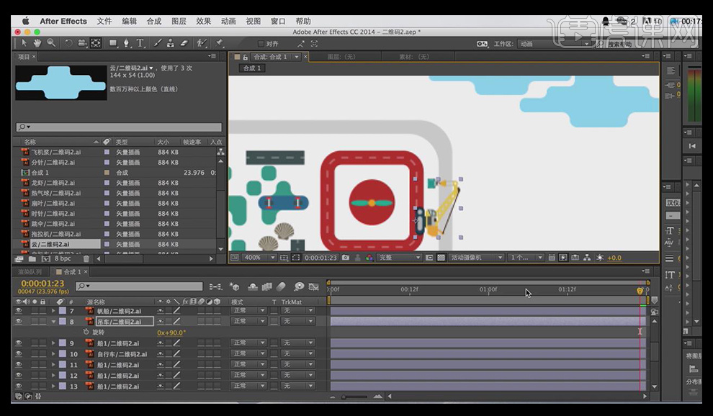This screenshot has width=713, height=416.
Task: Click the rotation value 0x+90.0°
Action: tap(171, 333)
